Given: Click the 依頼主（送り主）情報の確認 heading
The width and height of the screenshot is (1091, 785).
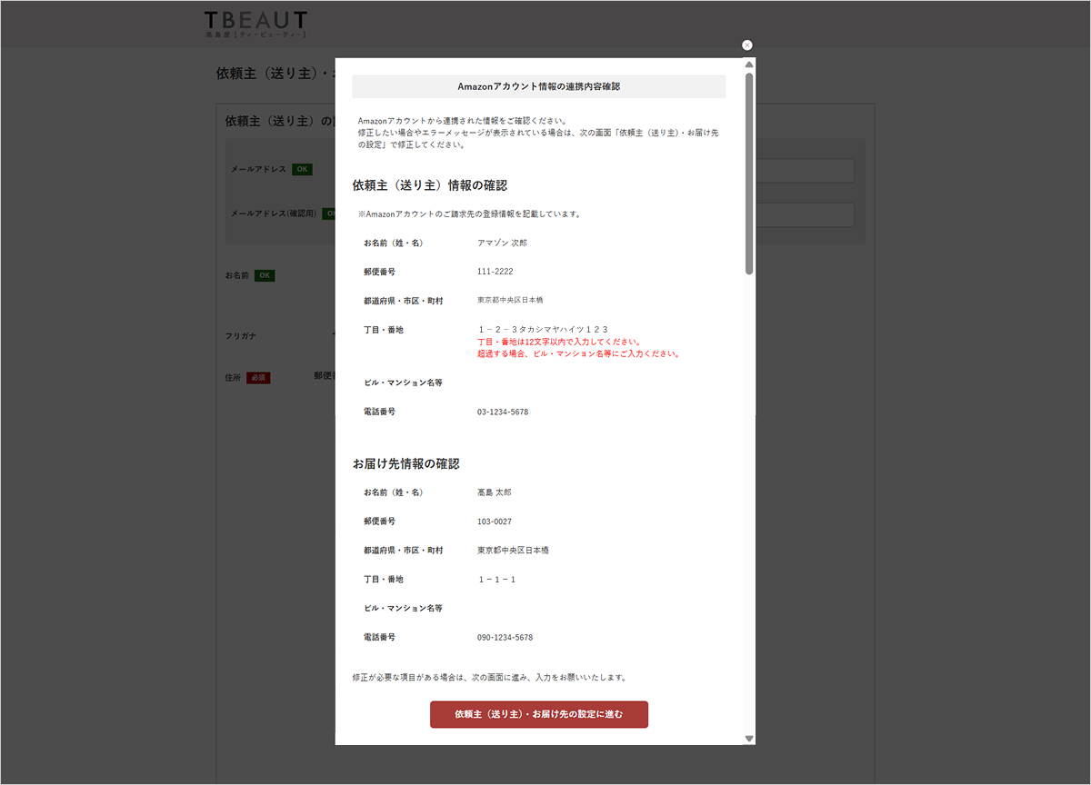Looking at the screenshot, I should click(430, 185).
